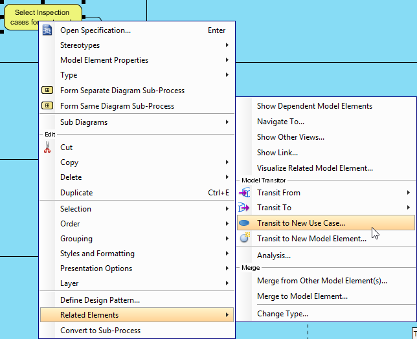Open the Grouping submenu

click(137, 239)
